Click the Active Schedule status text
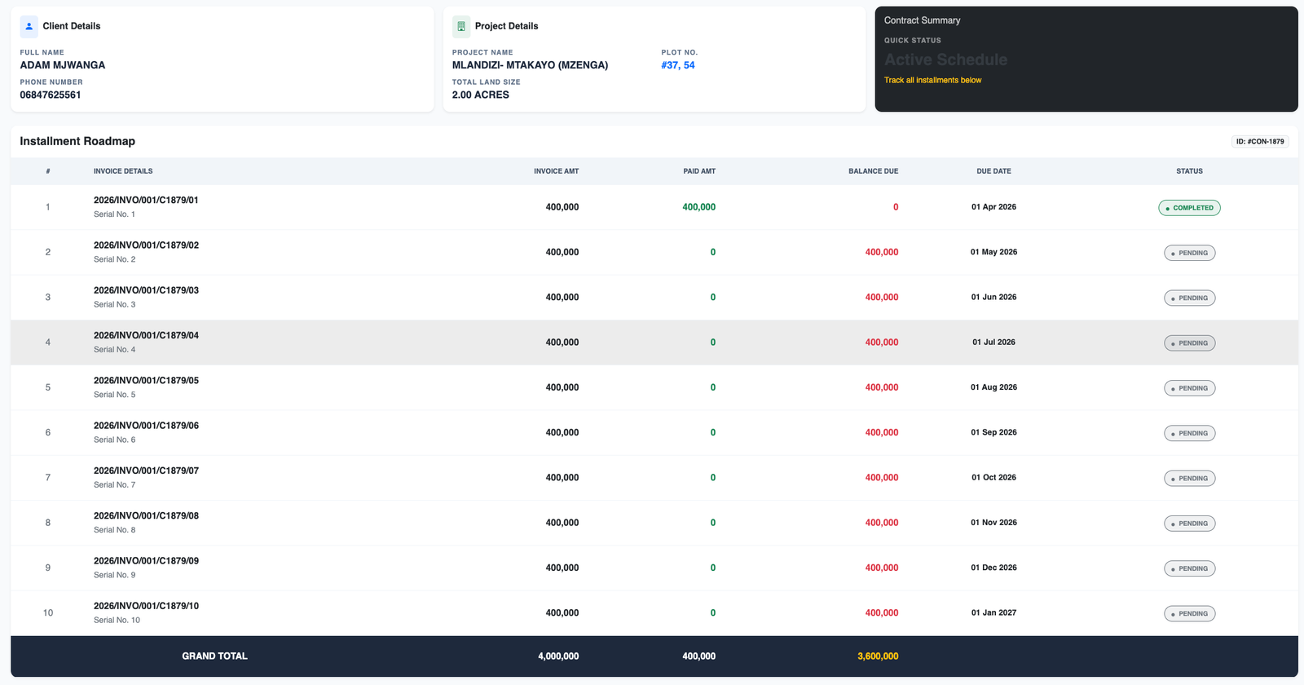 (945, 60)
